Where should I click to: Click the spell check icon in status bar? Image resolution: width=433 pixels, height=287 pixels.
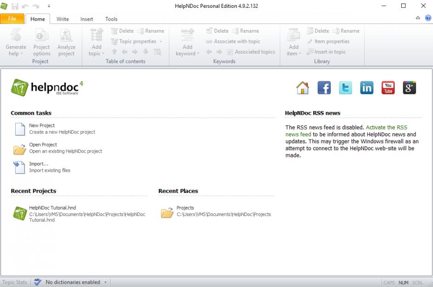pyautogui.click(x=38, y=282)
